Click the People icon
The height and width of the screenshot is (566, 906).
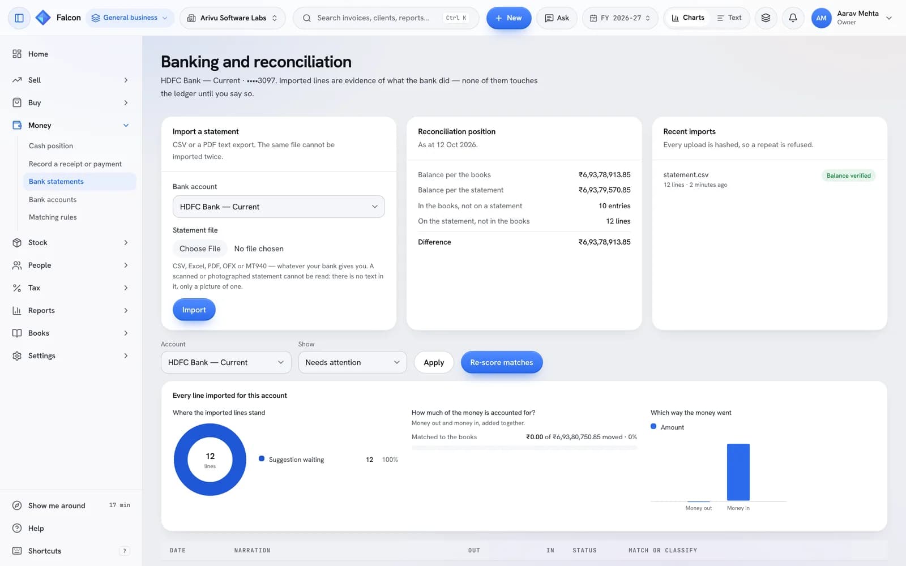17,265
